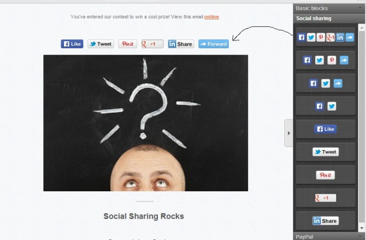Click the 'Social Sharing Rocks' heading
366x240 pixels.
pos(144,216)
